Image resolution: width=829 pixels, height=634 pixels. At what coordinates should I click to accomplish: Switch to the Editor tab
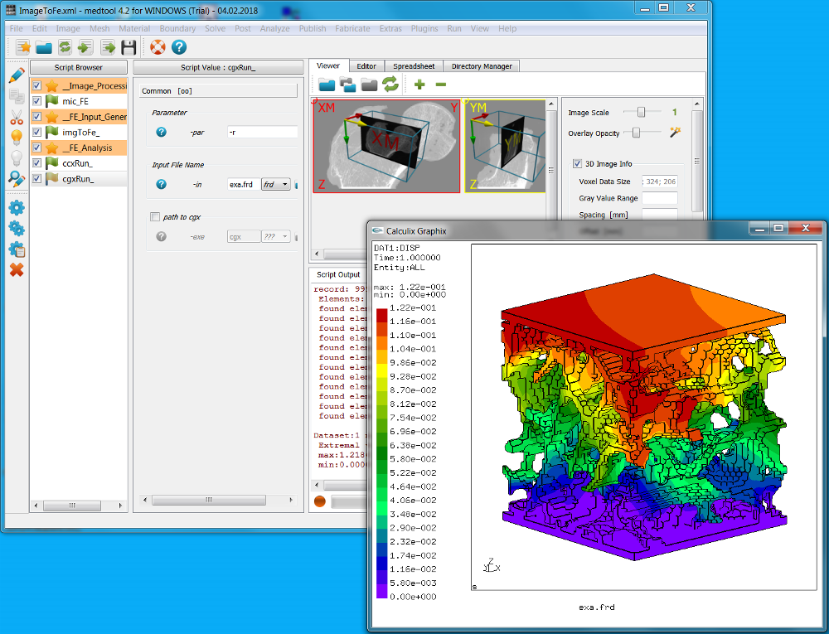pyautogui.click(x=366, y=66)
